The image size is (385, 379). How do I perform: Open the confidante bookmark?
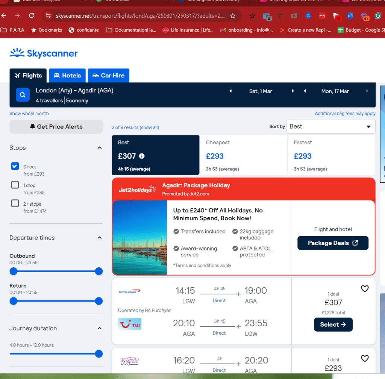[84, 30]
